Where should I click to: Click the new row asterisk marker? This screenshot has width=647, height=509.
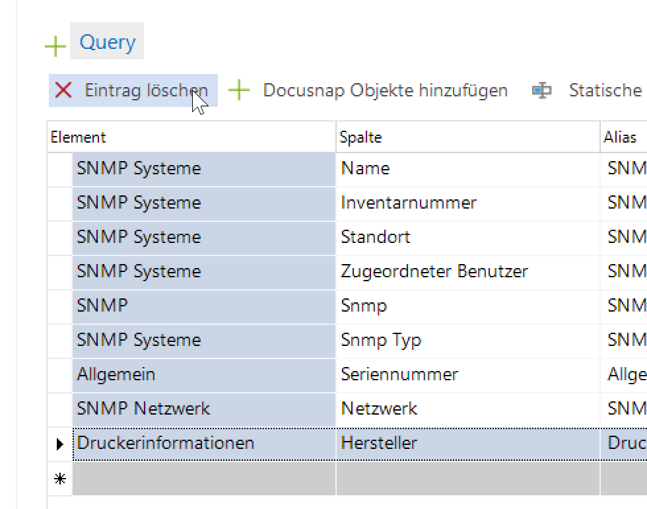point(60,479)
